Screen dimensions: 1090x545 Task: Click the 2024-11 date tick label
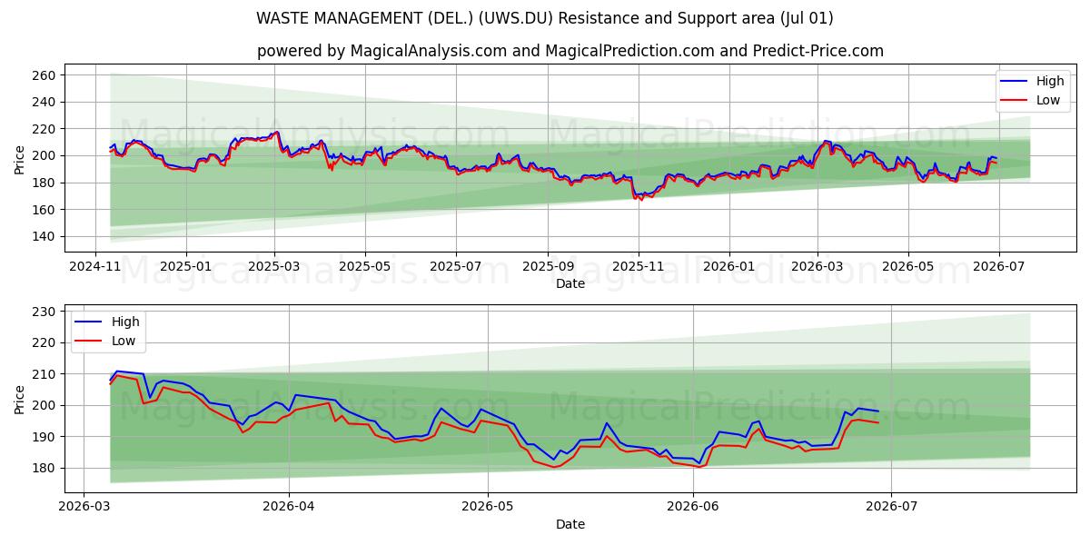96,267
